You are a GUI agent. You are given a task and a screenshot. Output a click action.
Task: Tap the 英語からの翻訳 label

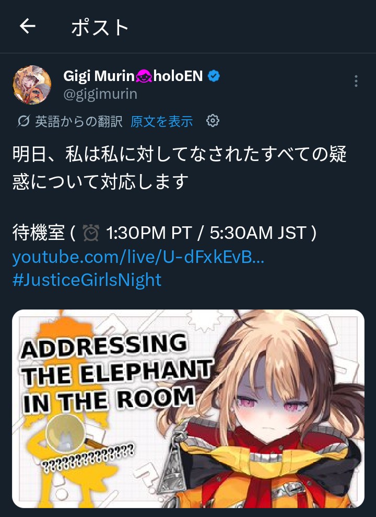pyautogui.click(x=79, y=121)
